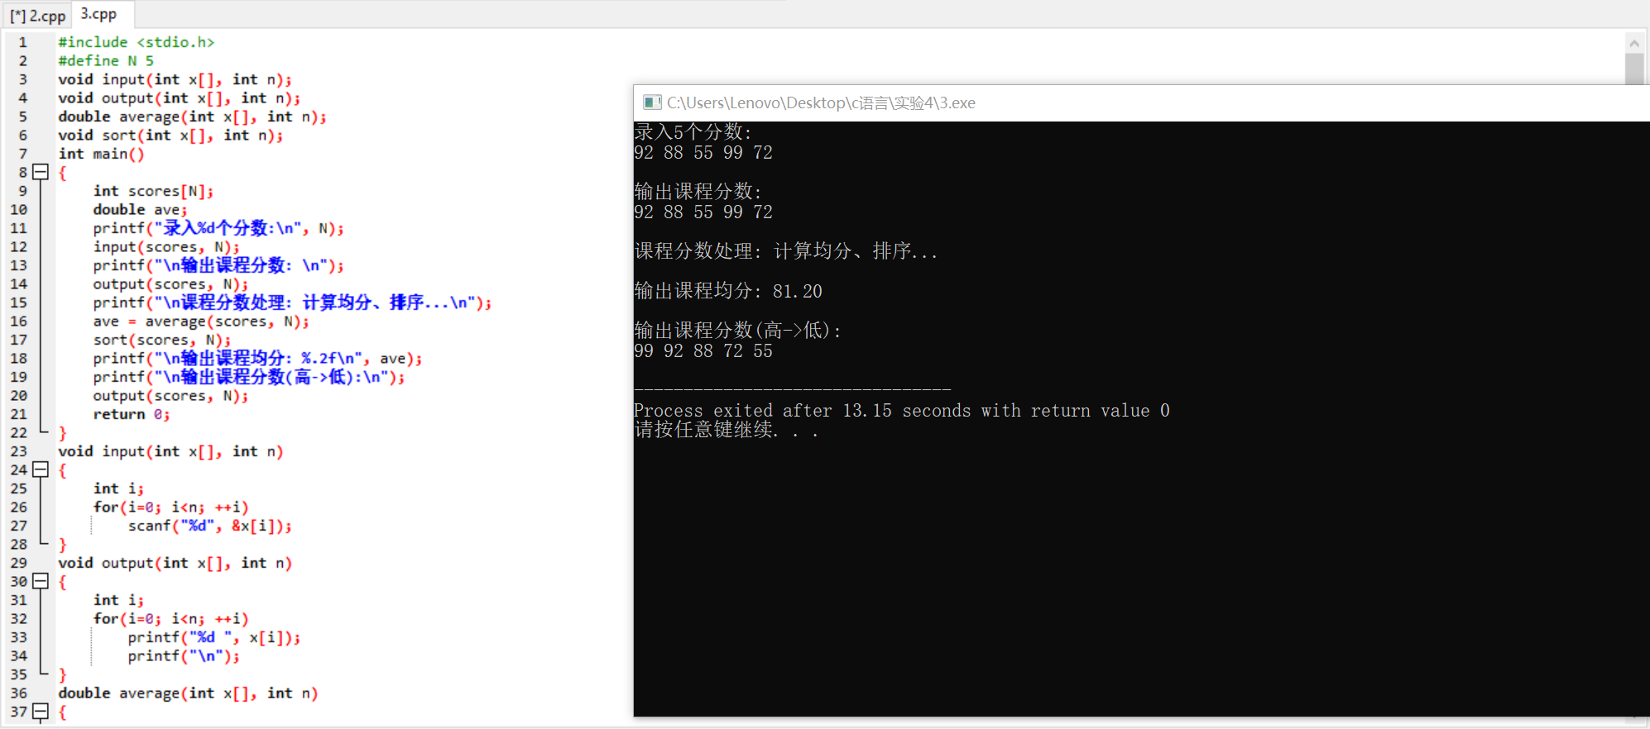Click console heading '输出课程分数(高->低):'
Viewport: 1650px width, 729px height.
pyautogui.click(x=738, y=331)
